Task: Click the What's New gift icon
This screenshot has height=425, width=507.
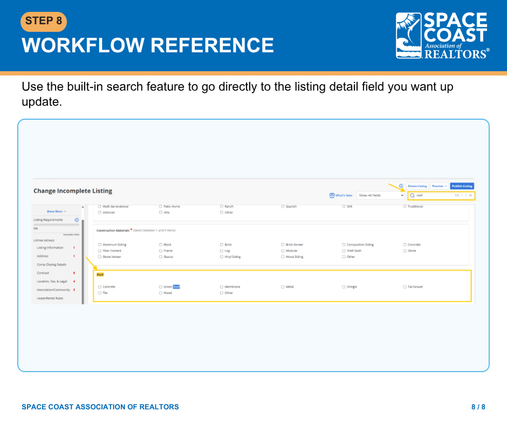Action: [332, 195]
